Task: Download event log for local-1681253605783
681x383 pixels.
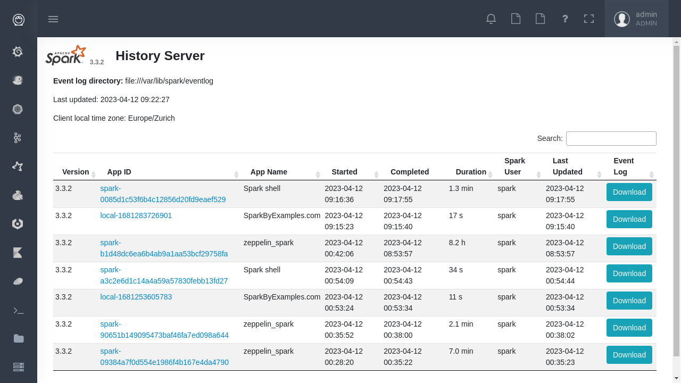Action: pos(629,301)
